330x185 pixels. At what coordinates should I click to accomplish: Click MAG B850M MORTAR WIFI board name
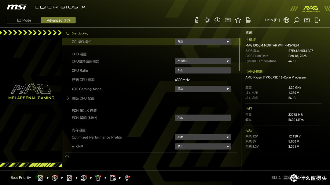tap(273, 45)
